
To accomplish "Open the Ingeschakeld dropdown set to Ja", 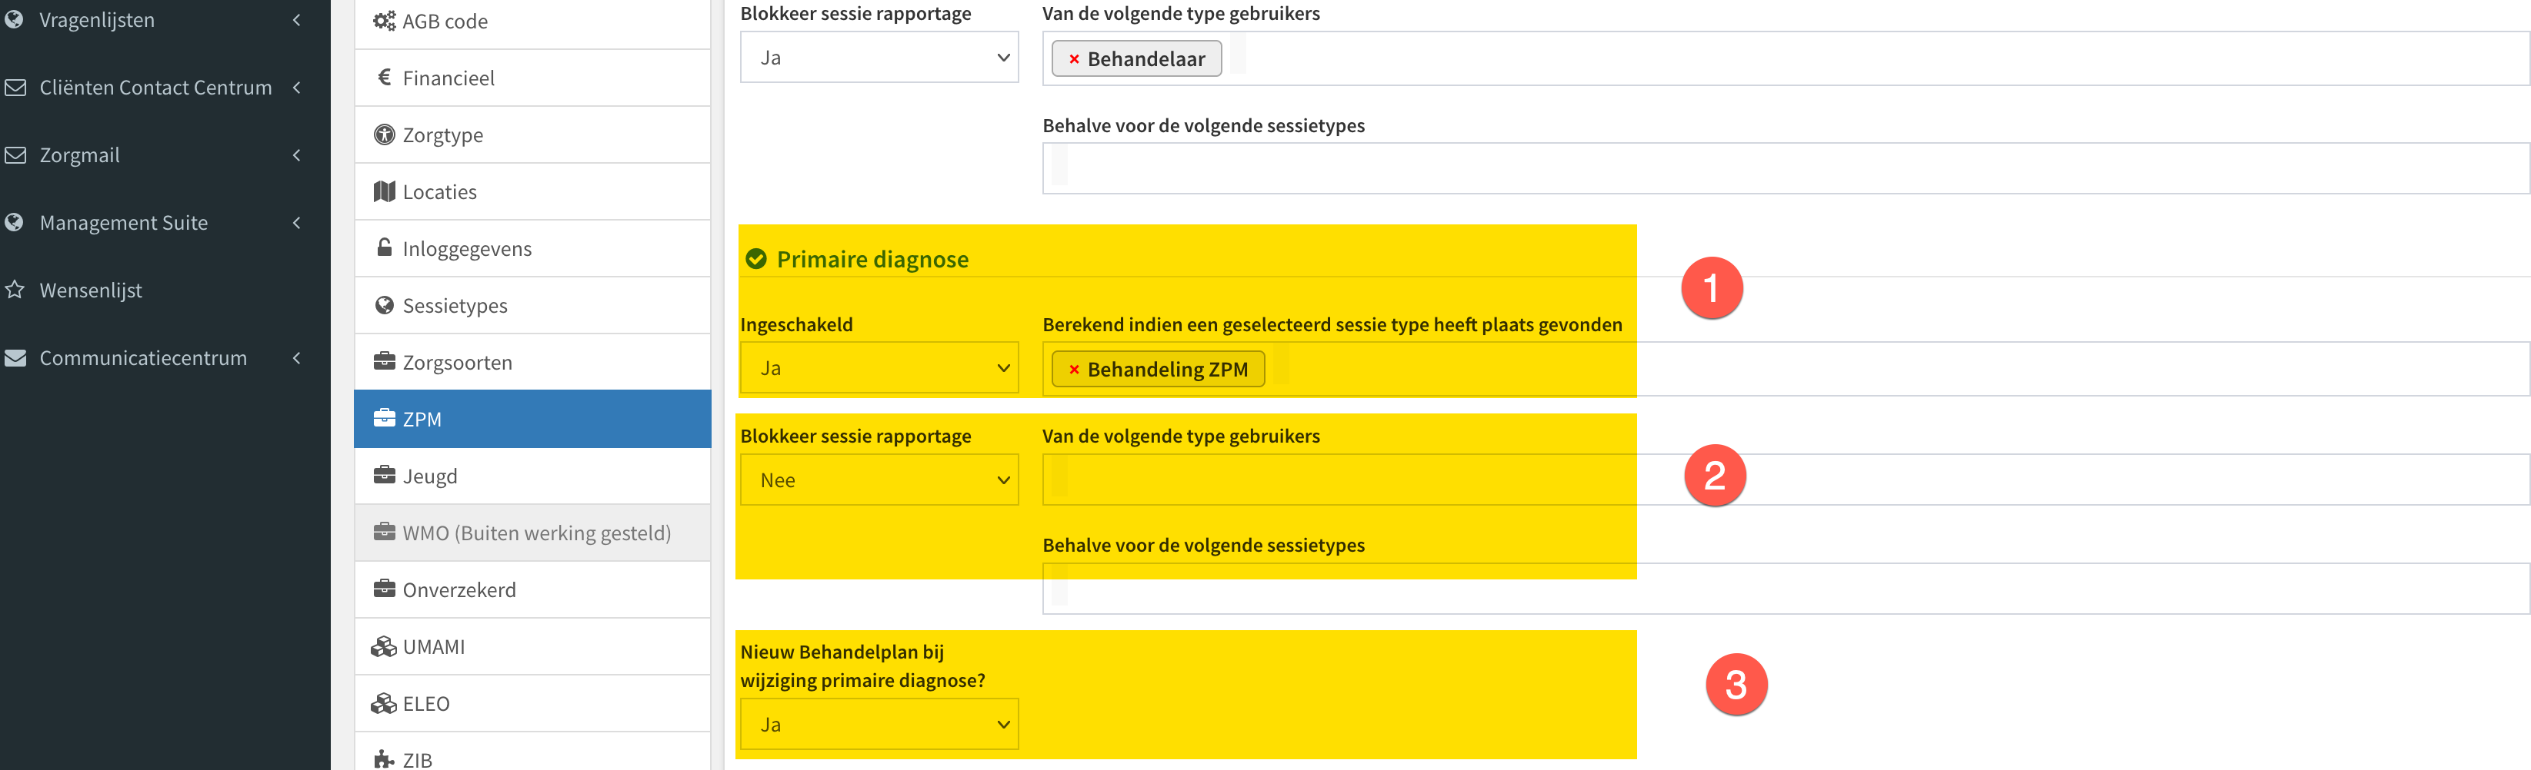I will pyautogui.click(x=879, y=368).
